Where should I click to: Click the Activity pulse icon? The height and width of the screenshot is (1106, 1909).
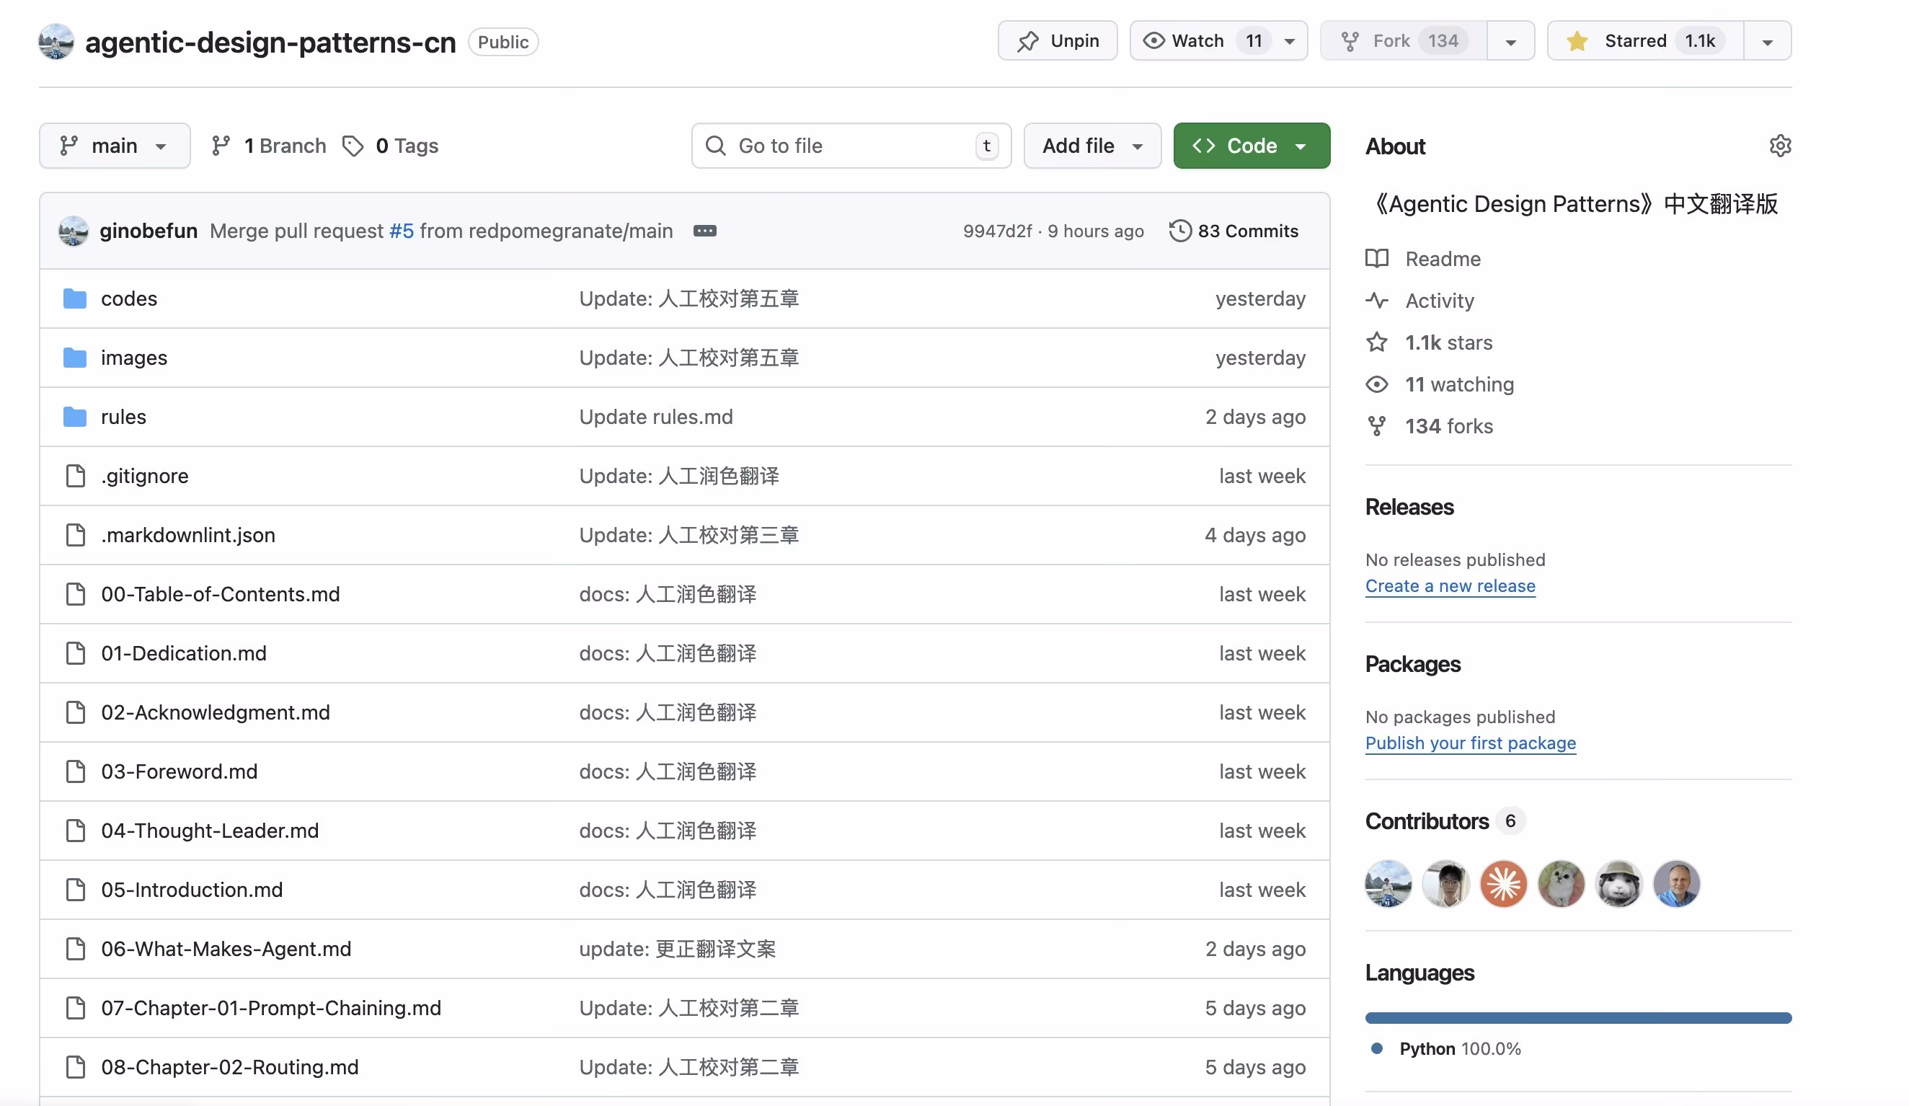[1376, 301]
